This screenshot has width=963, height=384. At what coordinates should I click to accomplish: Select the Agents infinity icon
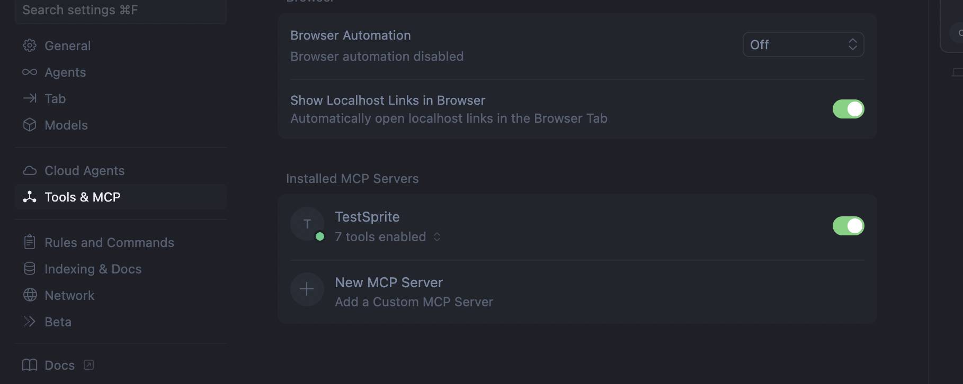click(30, 72)
